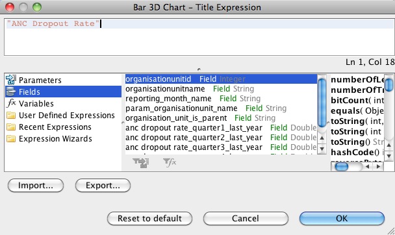Click the Parameters category icon
Image resolution: width=395 pixels, height=235 pixels.
point(11,80)
